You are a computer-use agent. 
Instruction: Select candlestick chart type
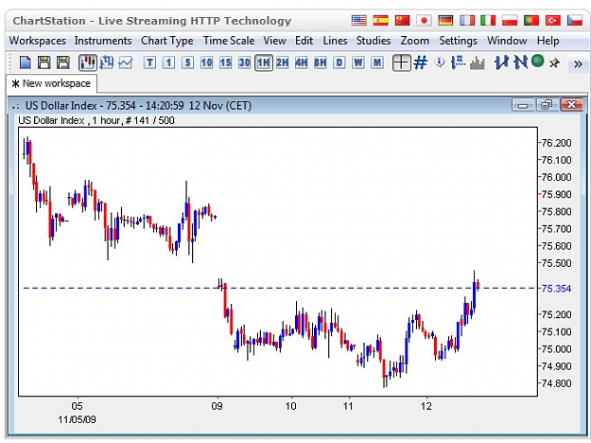point(87,62)
